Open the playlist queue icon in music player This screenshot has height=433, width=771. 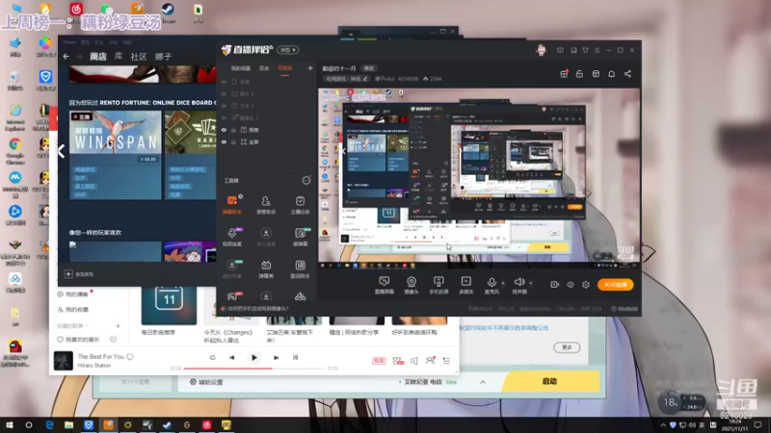pyautogui.click(x=446, y=361)
